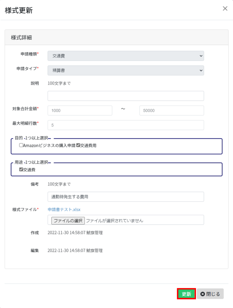The width and height of the screenshot is (233, 308).
Task: Click the chevron arrow of 申請種類 select
Action: pos(201,56)
